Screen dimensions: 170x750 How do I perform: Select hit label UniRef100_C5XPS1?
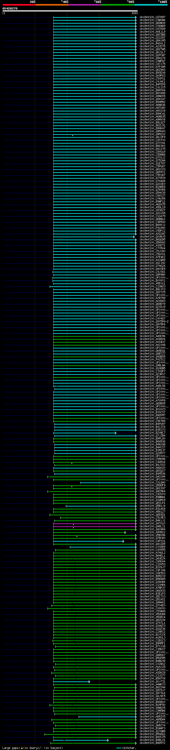pos(152,78)
